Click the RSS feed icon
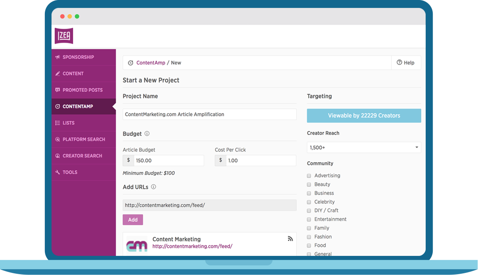This screenshot has width=478, height=275. (290, 239)
